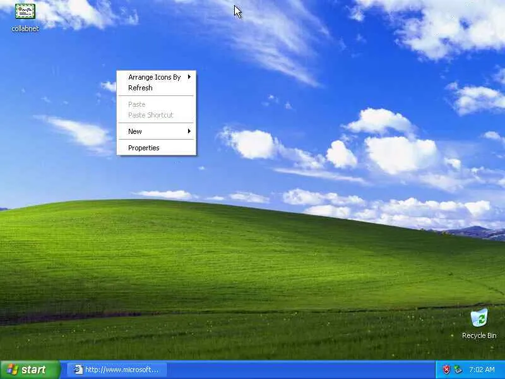Viewport: 505px width, 379px height.
Task: Click the Windows flag logo on Start
Action: [x=12, y=370]
